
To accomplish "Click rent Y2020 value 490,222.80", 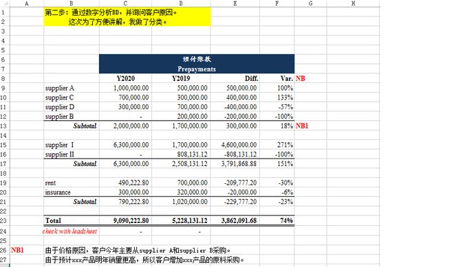I will pyautogui.click(x=125, y=183).
